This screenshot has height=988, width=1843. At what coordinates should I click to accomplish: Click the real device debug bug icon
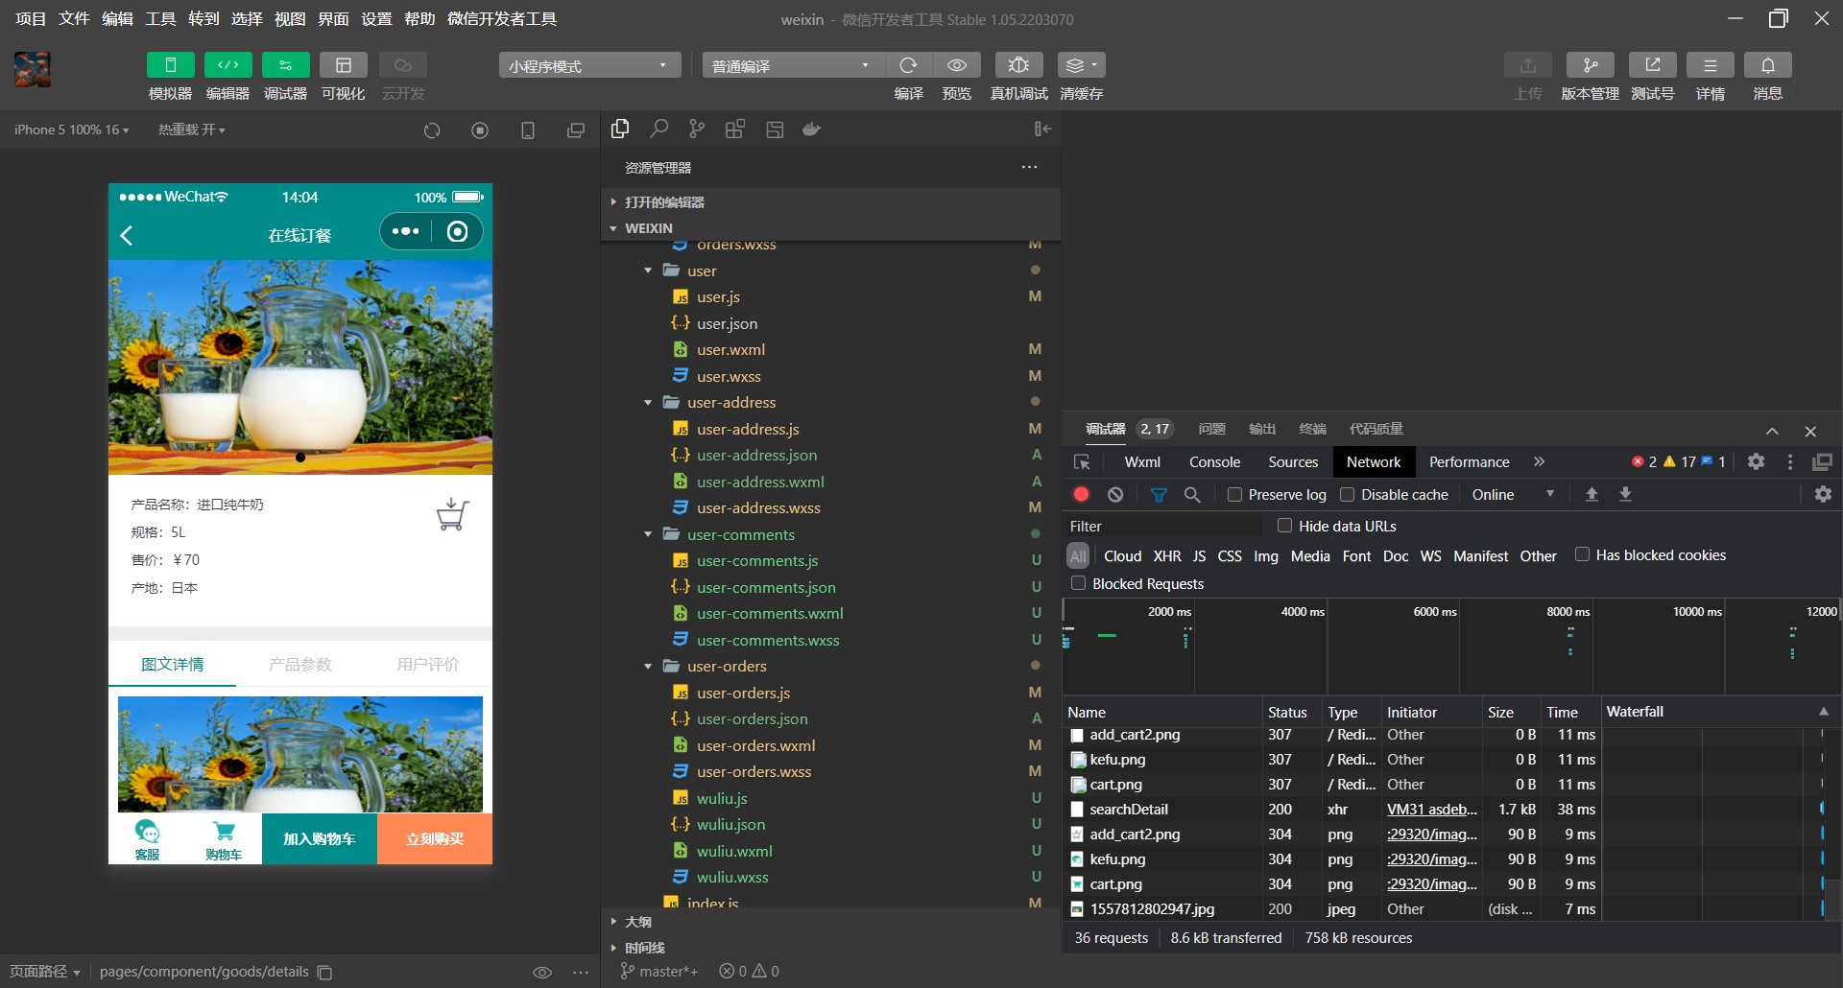click(1018, 65)
